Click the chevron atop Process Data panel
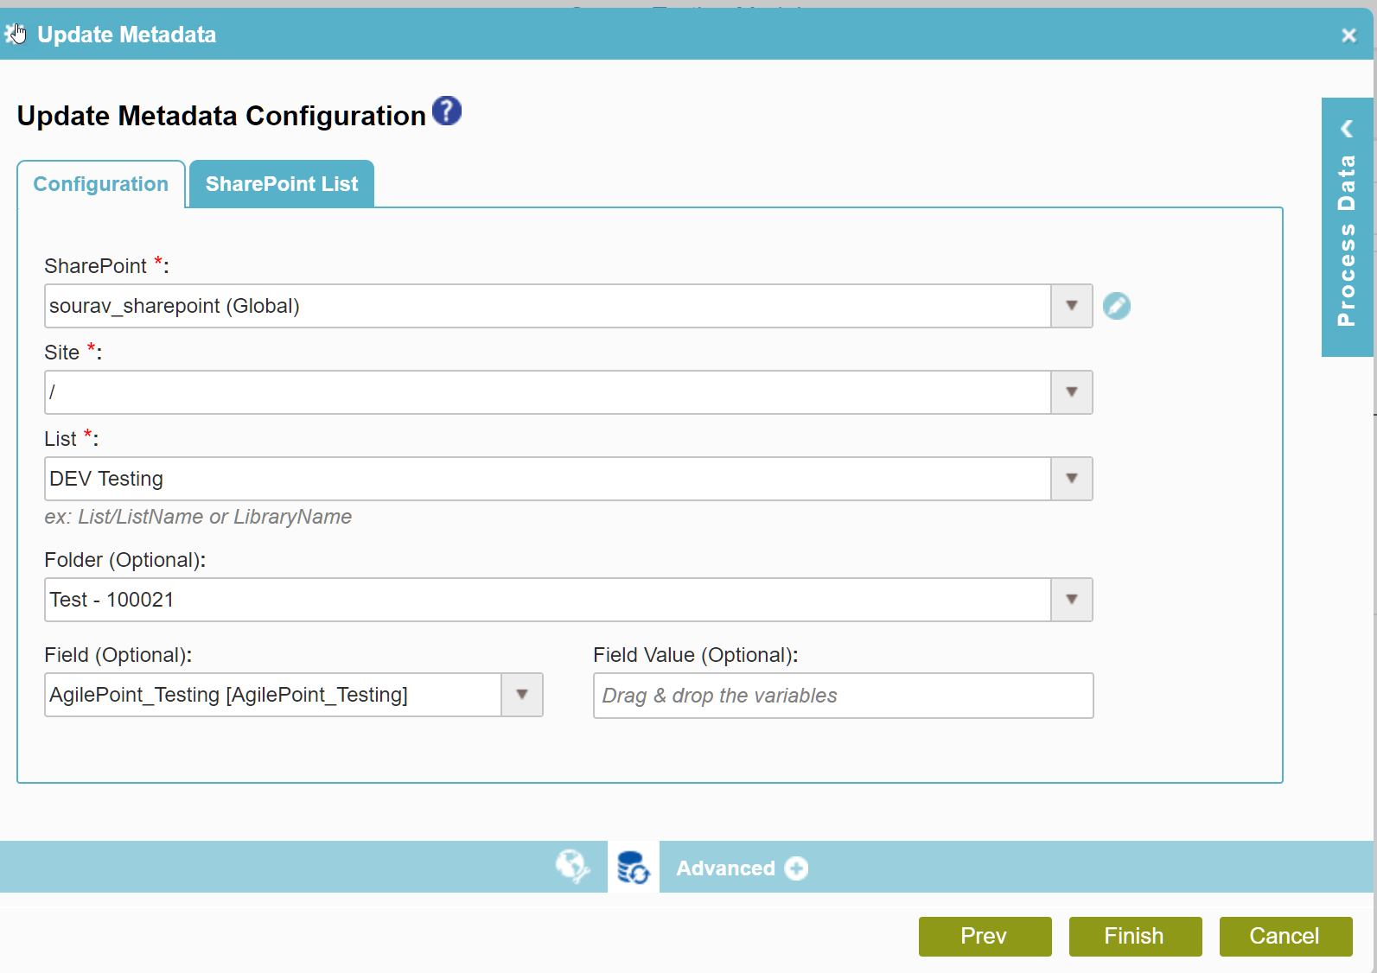The width and height of the screenshot is (1377, 973). click(x=1347, y=129)
